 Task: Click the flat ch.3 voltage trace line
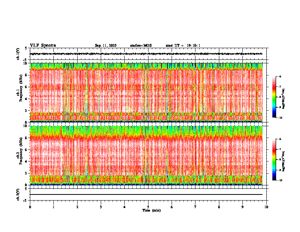point(146,194)
